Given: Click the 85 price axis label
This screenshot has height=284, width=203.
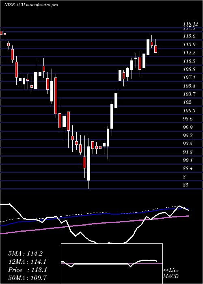Looking at the screenshot, I should (x=186, y=185).
